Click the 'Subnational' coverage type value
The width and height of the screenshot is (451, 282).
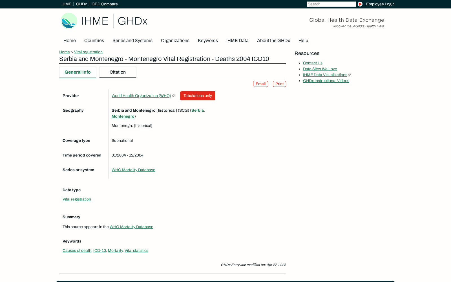tap(122, 141)
